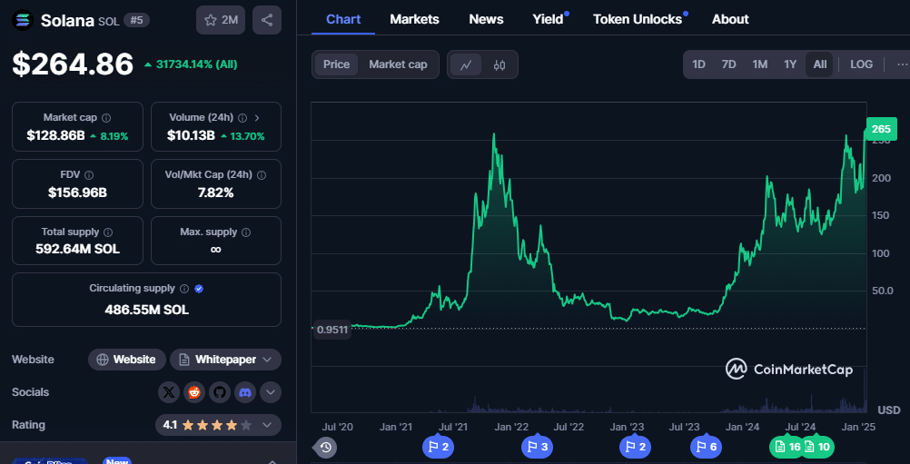This screenshot has height=464, width=910.
Task: Click the Solana logo icon
Action: click(24, 21)
